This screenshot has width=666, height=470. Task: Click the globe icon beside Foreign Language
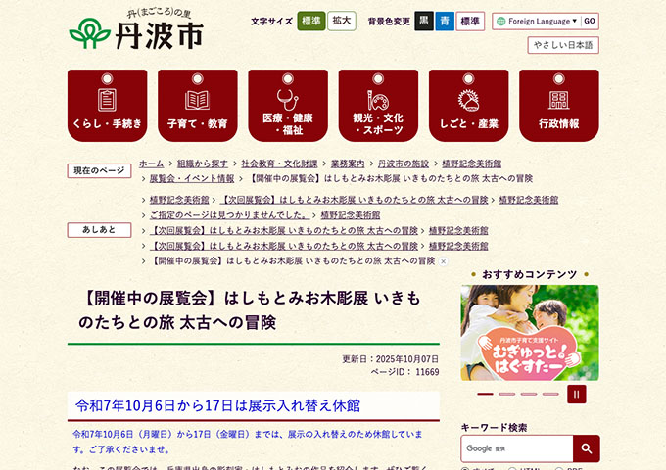pyautogui.click(x=501, y=21)
